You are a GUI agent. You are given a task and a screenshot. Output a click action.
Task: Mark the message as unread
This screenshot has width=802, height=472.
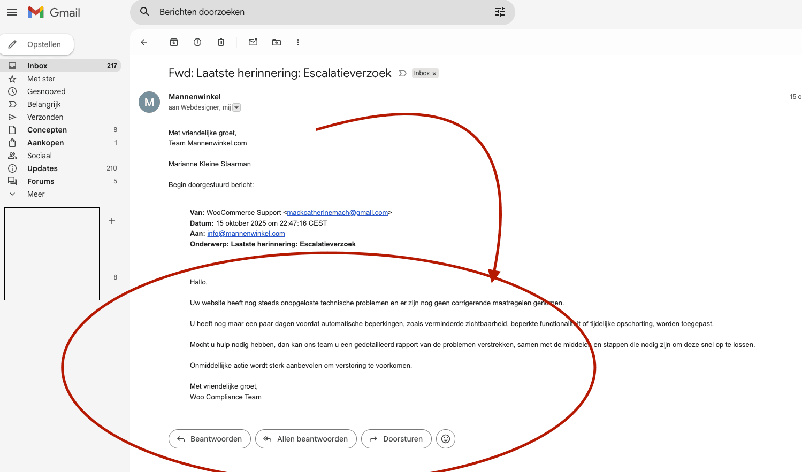coord(253,42)
